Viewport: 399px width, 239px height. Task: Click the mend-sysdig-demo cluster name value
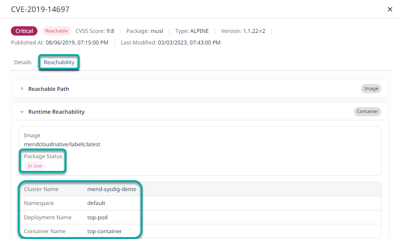(x=112, y=189)
